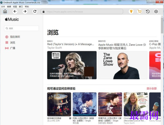Open Red (Taylor's Version) title link
Screen dimensions: 164x125
(x=71, y=44)
